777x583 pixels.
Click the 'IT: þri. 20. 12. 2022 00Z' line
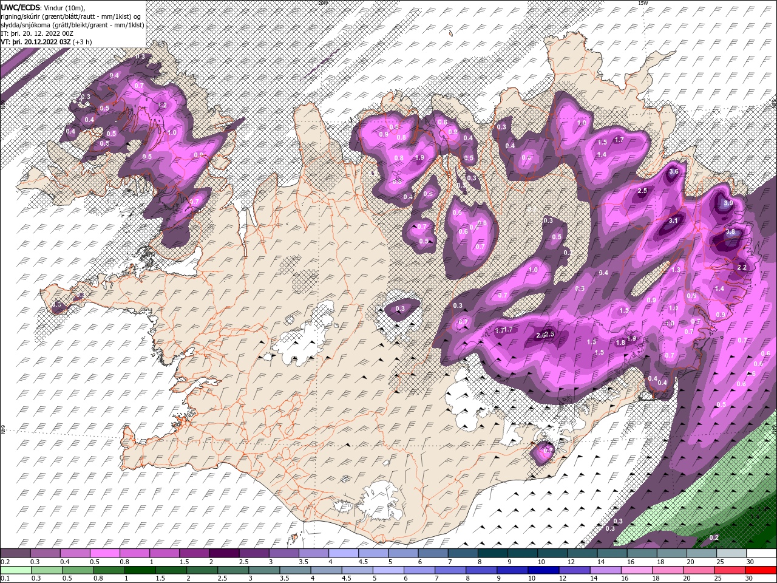coord(37,33)
